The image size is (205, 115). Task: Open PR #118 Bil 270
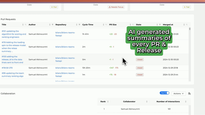tap(7, 68)
